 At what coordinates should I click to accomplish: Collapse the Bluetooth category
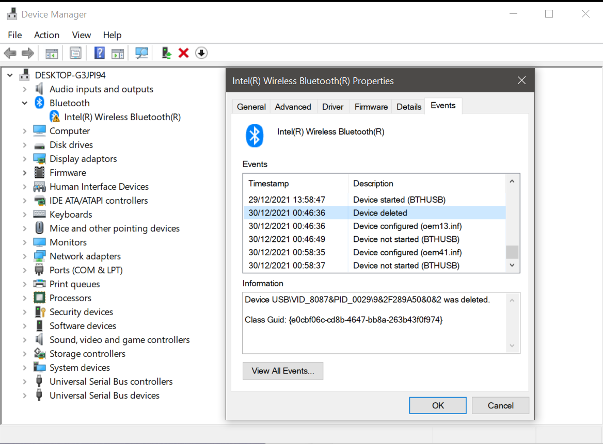click(x=25, y=103)
